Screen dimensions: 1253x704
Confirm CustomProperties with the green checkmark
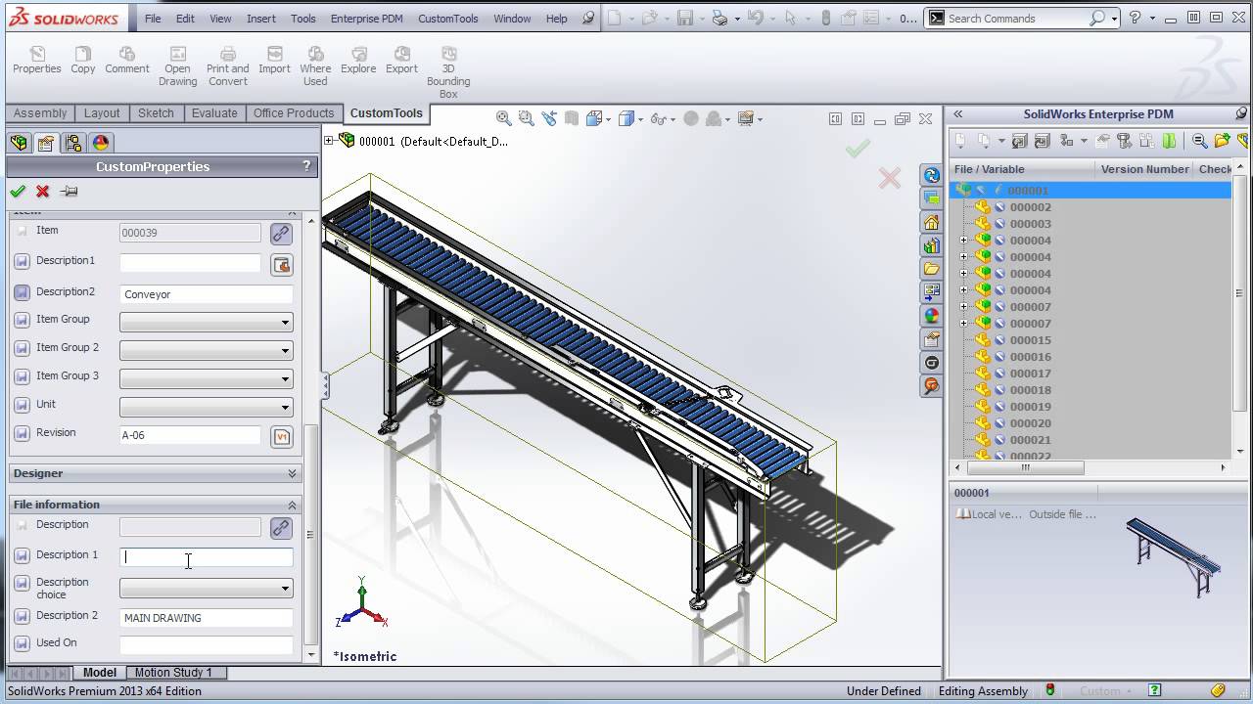[x=18, y=192]
